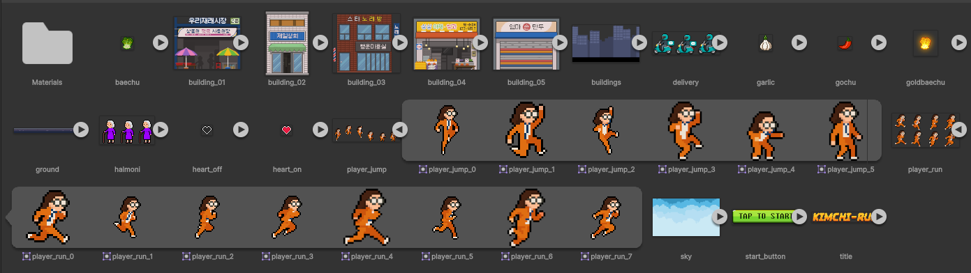The width and height of the screenshot is (971, 273).
Task: Select the player_run_6 sprite frame
Action: [526, 217]
